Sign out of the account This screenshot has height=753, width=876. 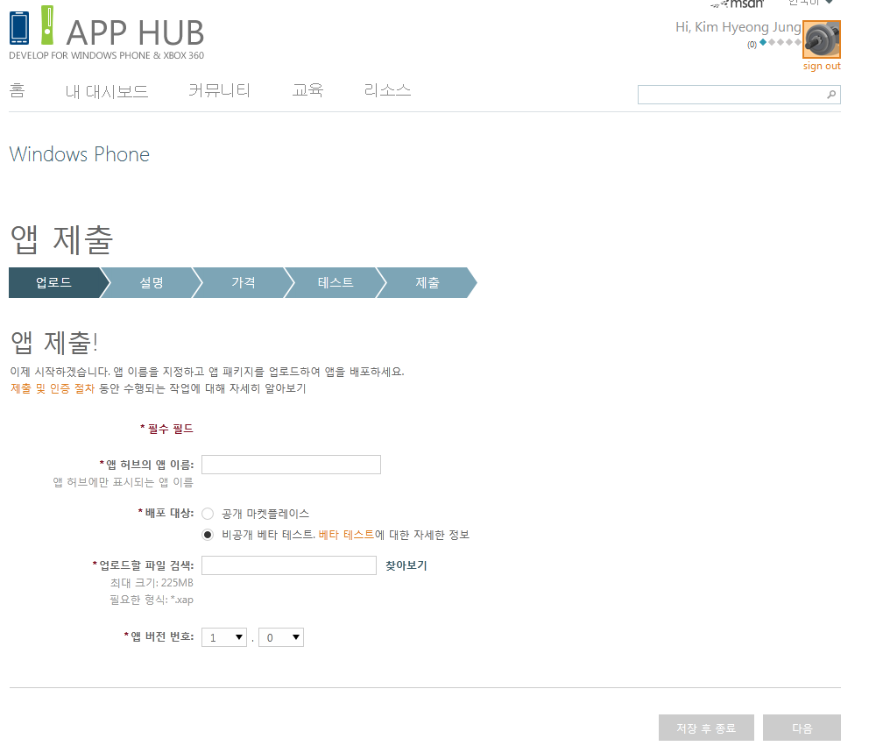click(822, 66)
